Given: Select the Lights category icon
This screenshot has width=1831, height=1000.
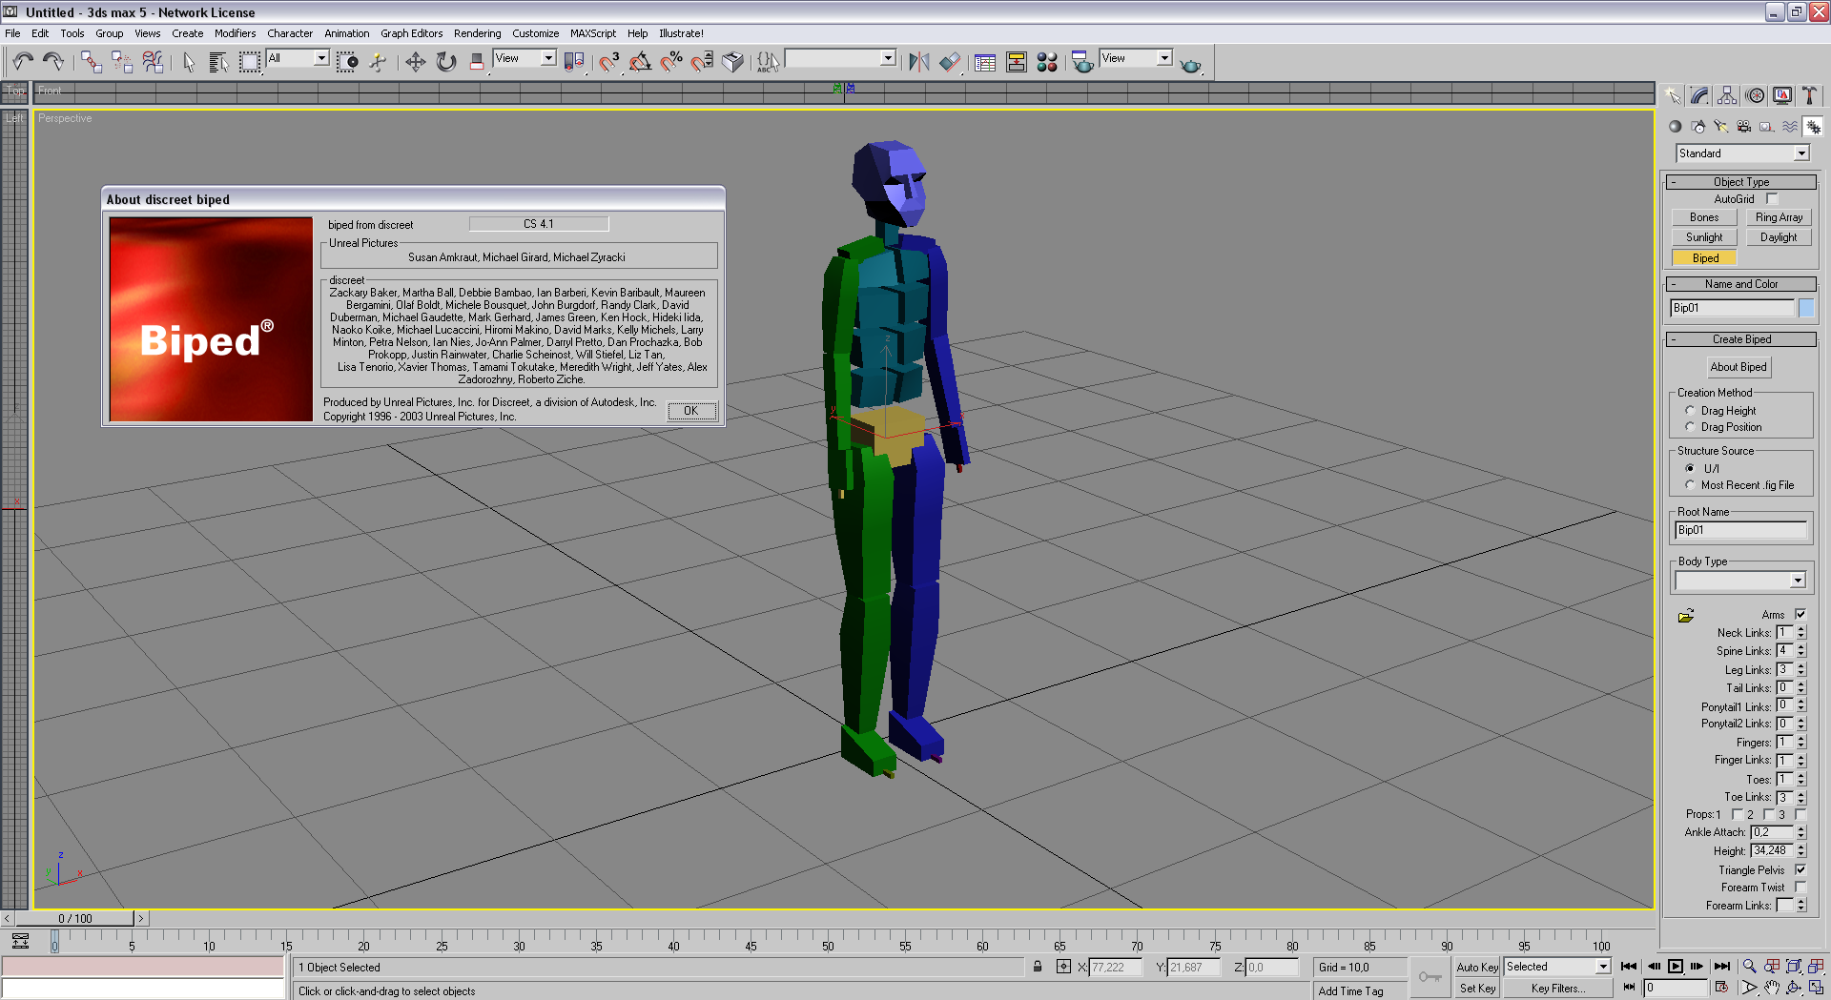Looking at the screenshot, I should click(1721, 127).
